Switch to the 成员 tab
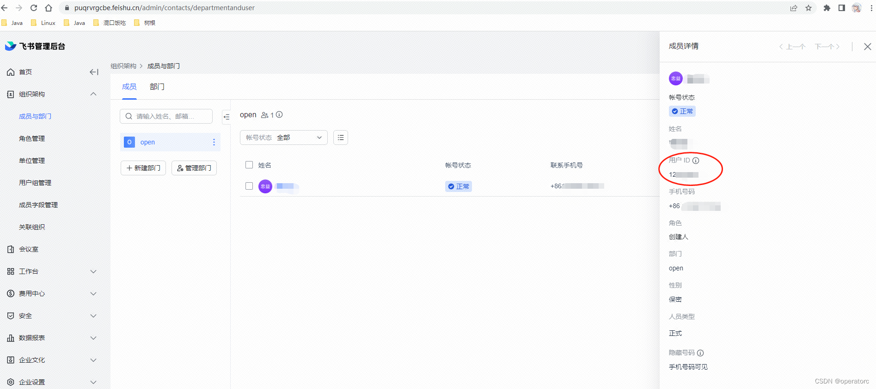 pyautogui.click(x=129, y=87)
